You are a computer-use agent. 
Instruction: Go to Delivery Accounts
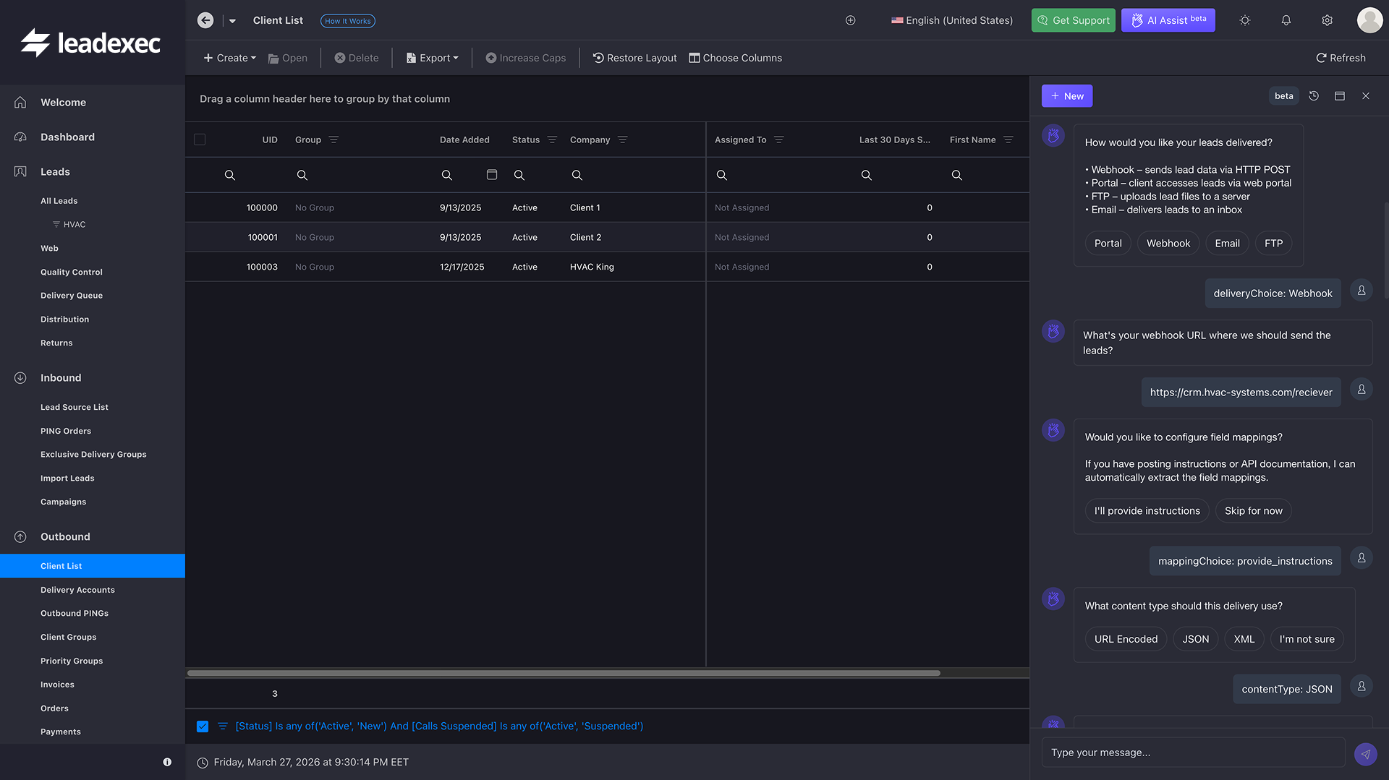pos(77,591)
